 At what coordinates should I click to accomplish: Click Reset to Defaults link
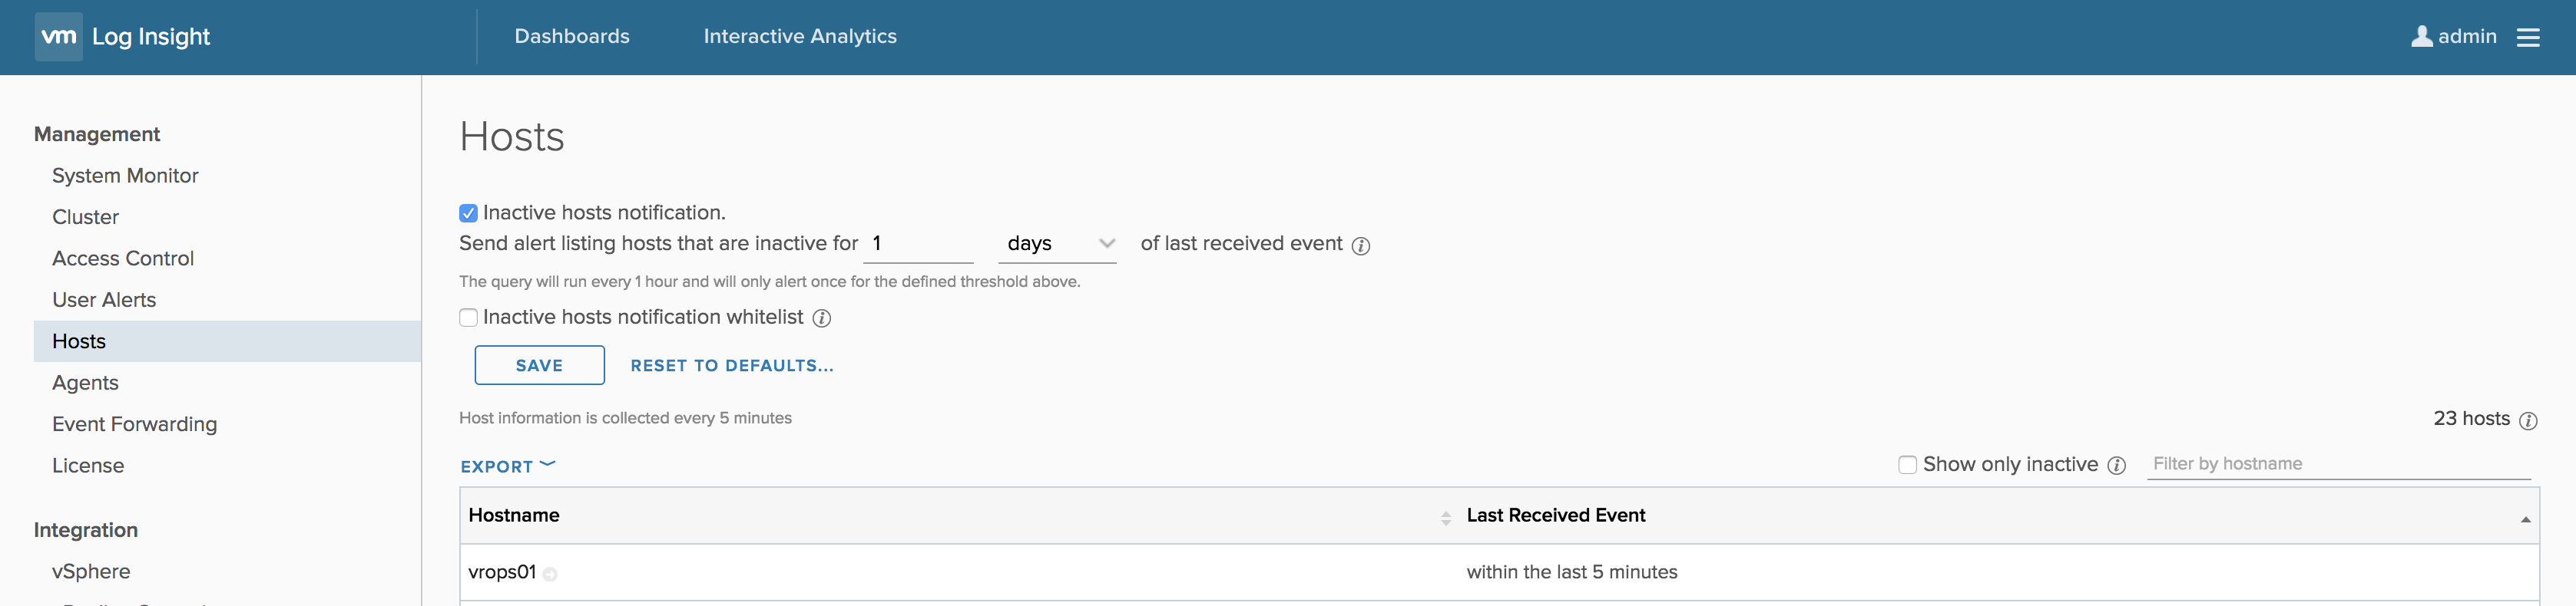point(732,365)
